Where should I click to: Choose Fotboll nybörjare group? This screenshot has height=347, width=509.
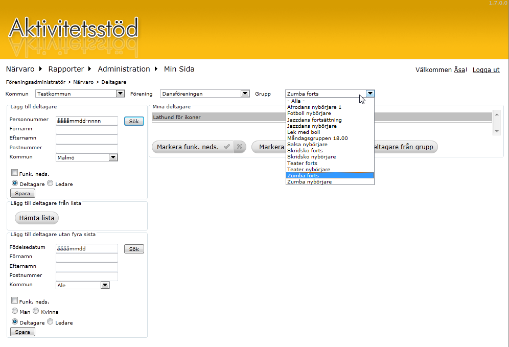click(x=330, y=113)
